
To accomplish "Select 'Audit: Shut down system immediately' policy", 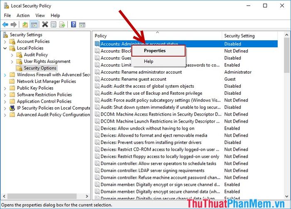I will [160, 107].
